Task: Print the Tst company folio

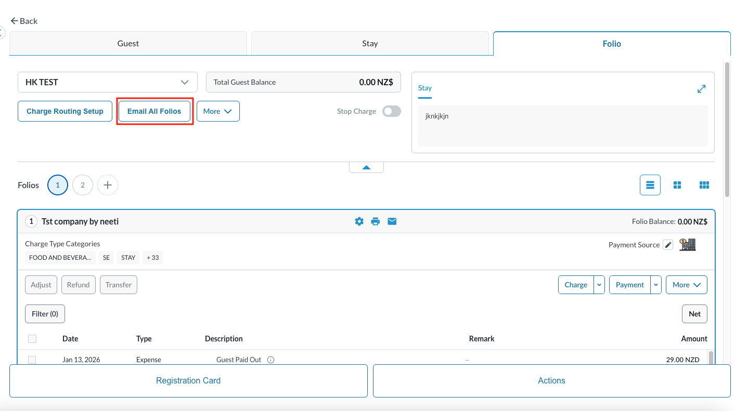Action: tap(376, 221)
